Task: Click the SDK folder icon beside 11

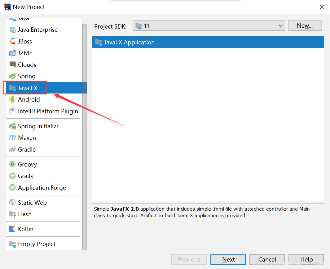Action: point(139,26)
